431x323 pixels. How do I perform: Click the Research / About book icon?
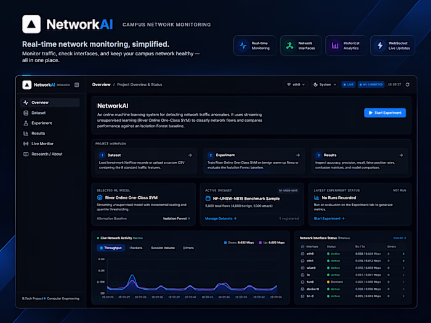(26, 154)
